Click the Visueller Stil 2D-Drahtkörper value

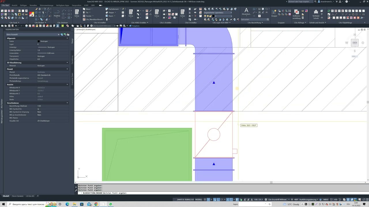tap(44, 121)
